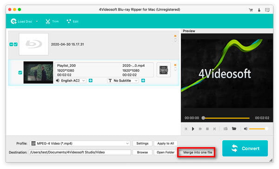Toggle checkbox for disc 2020-04-30 15.17.31
Viewport: 279px width, 169px height.
(16, 44)
